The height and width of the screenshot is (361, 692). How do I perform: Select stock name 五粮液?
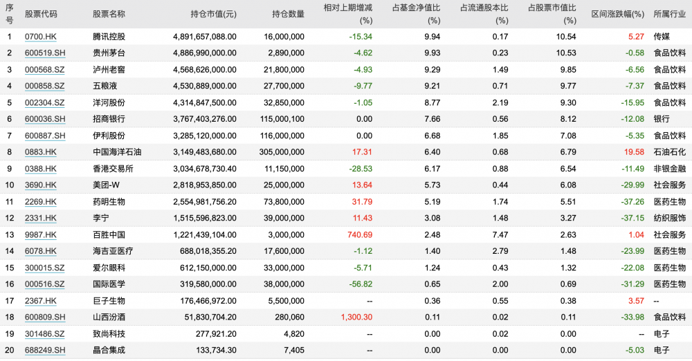pos(105,86)
